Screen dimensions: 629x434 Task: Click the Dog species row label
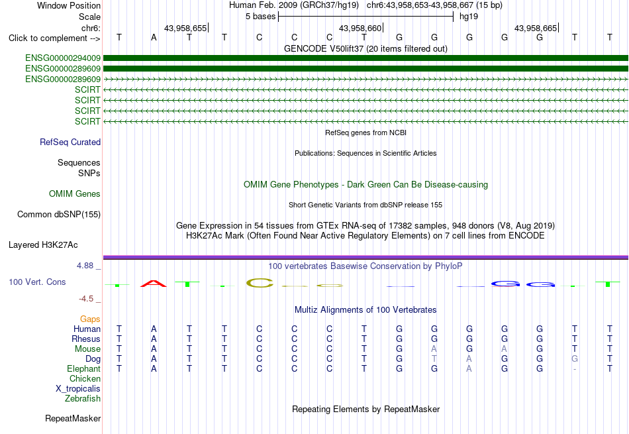pyautogui.click(x=93, y=359)
